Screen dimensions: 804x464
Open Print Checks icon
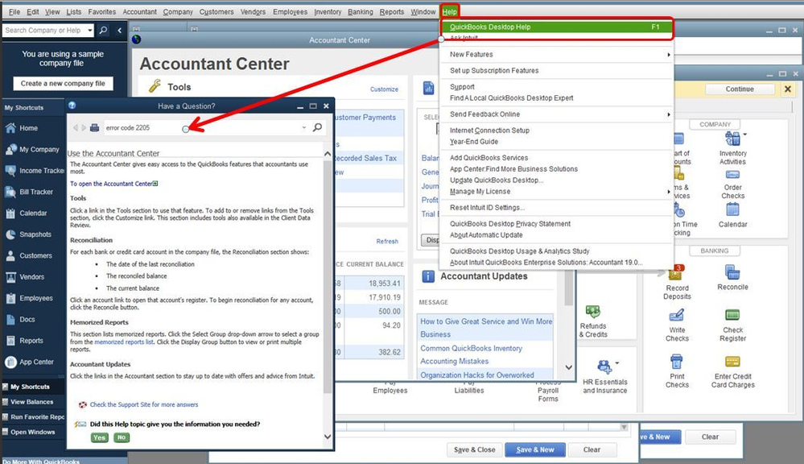point(677,371)
